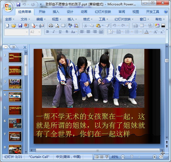The height and width of the screenshot is (162, 171).
Task: Click the open folder icon
Action: click(x=14, y=26)
